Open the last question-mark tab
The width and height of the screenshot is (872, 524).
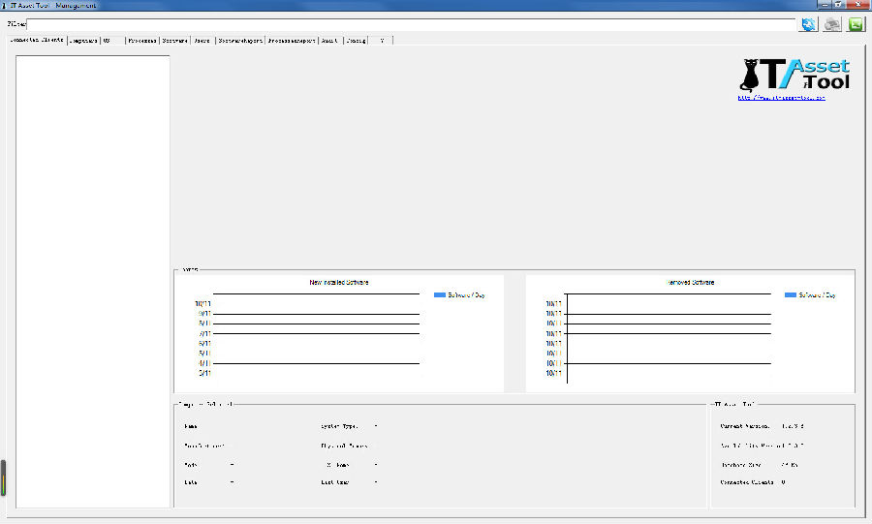click(382, 41)
